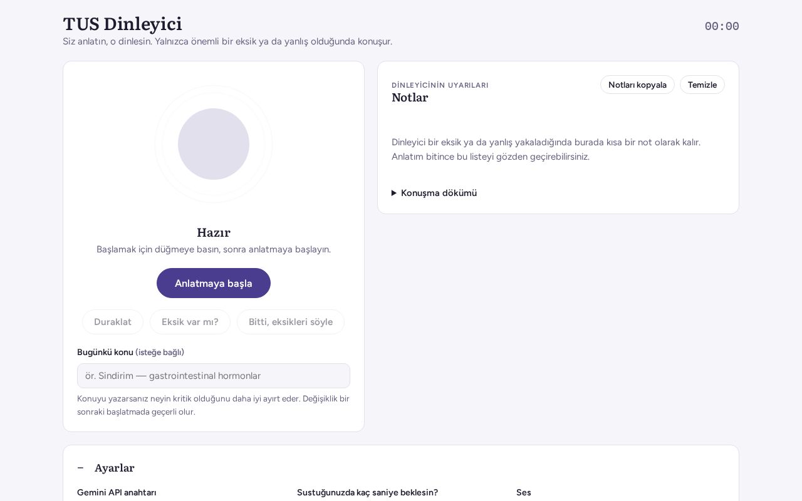
Task: Click the Notlar panel heading
Action: (x=410, y=98)
